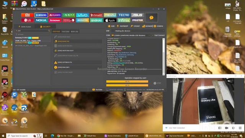Open the Task View taskbar icon
This screenshot has height=138, width=245.
click(46, 136)
